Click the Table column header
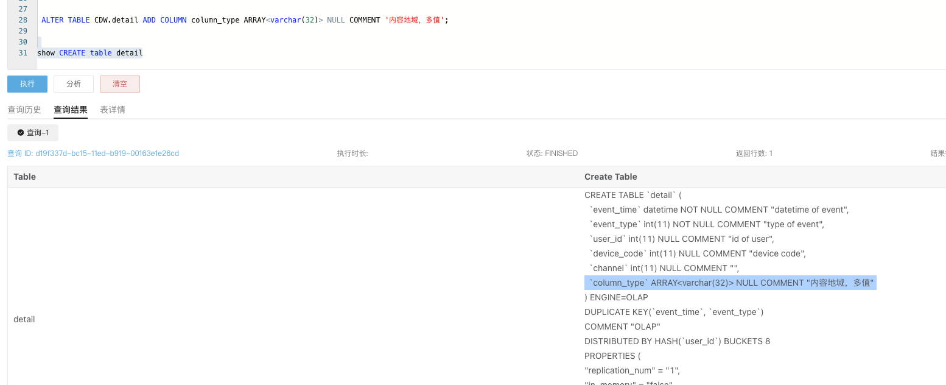946x385 pixels. pos(25,177)
